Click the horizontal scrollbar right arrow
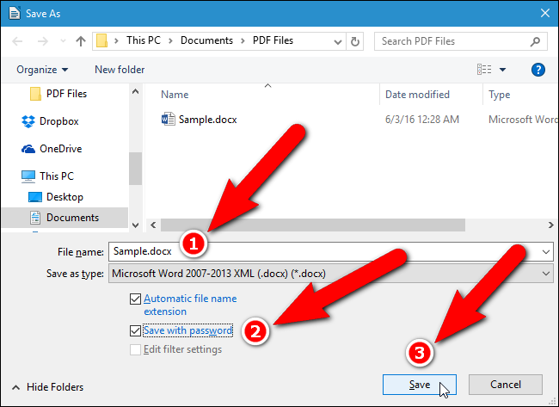Image resolution: width=559 pixels, height=407 pixels. pyautogui.click(x=550, y=225)
